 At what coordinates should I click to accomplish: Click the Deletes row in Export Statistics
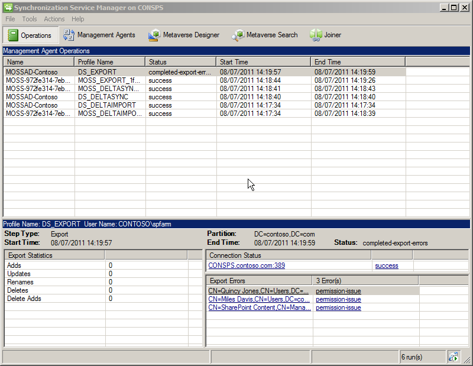(x=103, y=290)
